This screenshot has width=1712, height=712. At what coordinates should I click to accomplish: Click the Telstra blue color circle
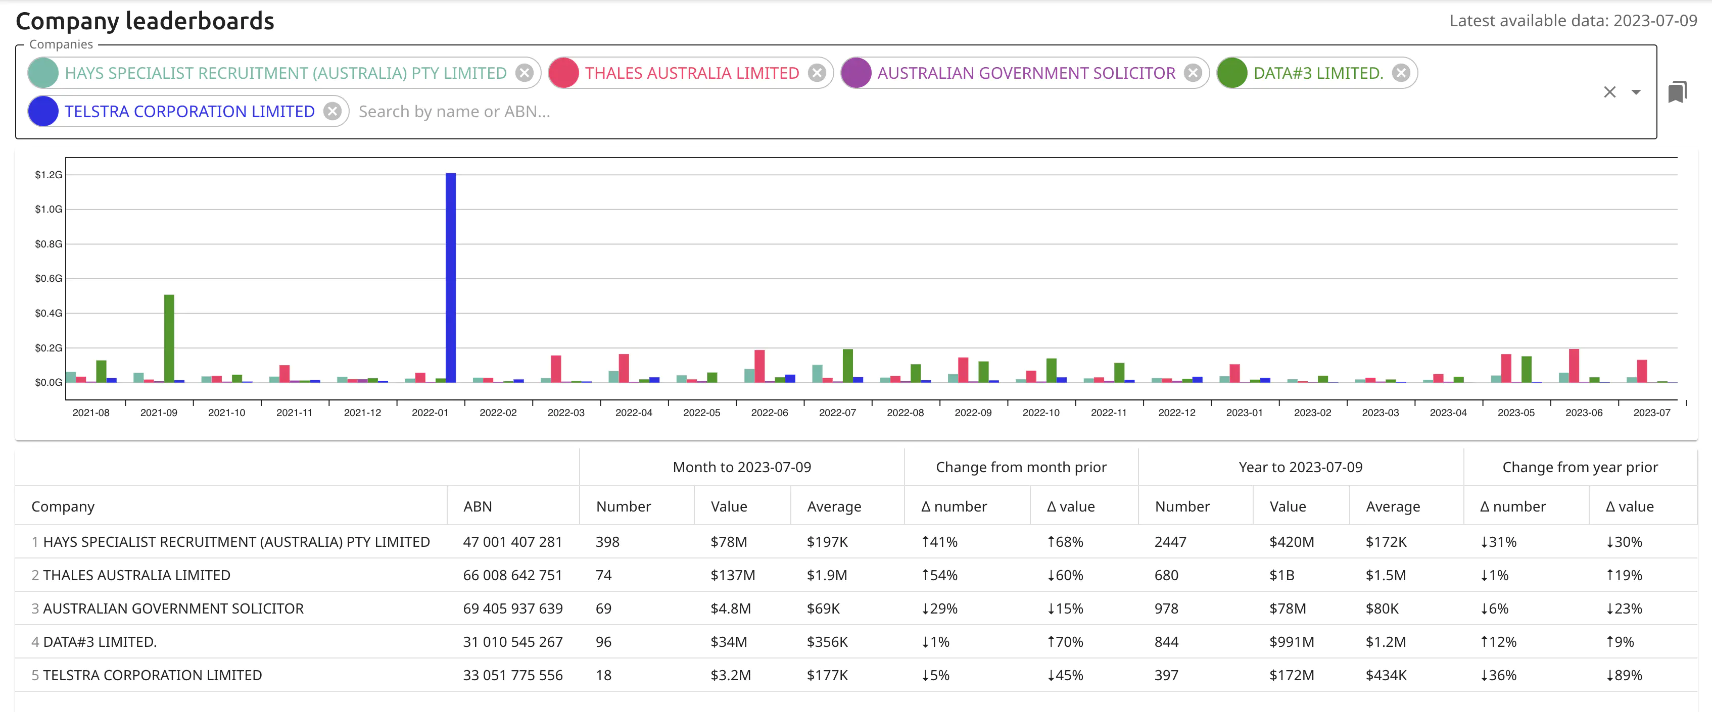click(x=44, y=112)
